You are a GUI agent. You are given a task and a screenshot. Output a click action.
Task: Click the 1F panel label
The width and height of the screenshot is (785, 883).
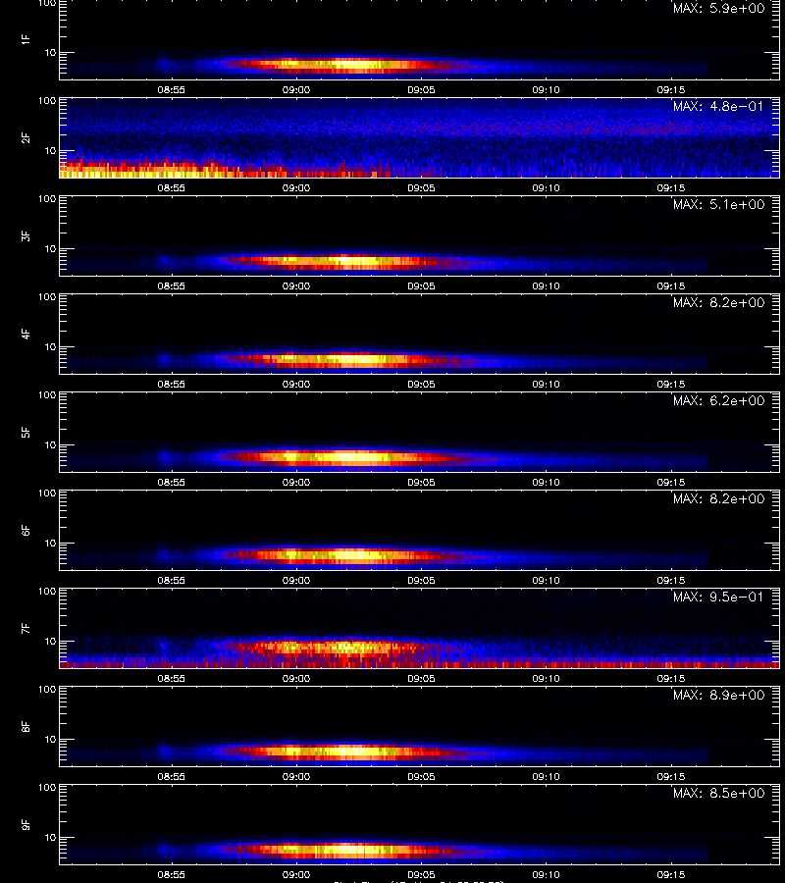point(26,39)
